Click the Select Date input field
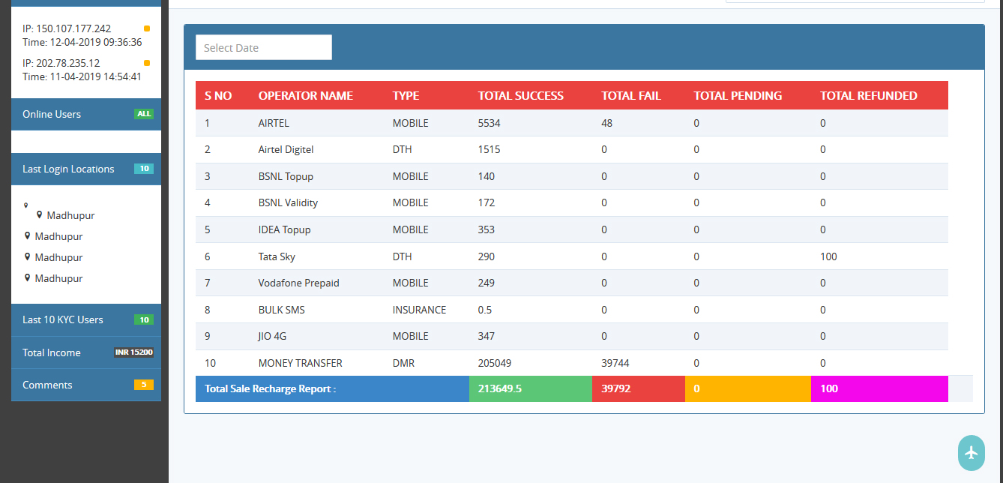The width and height of the screenshot is (1003, 483). click(264, 47)
